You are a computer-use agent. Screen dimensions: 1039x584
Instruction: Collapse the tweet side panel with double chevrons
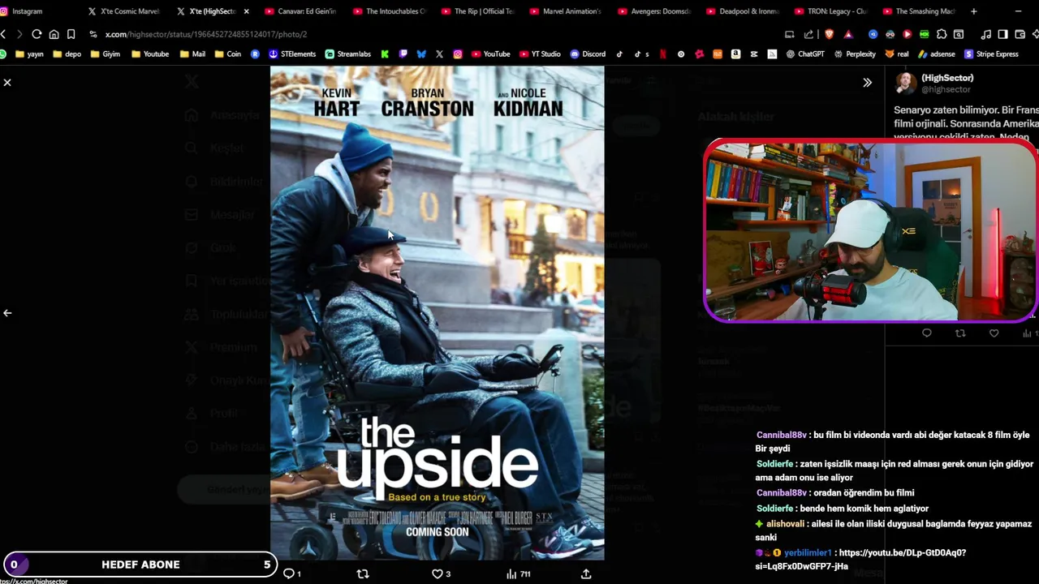867,83
